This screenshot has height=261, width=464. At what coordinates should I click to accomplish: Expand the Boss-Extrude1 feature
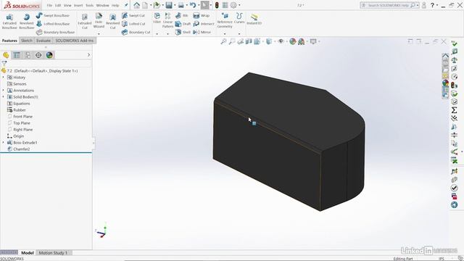(3, 142)
